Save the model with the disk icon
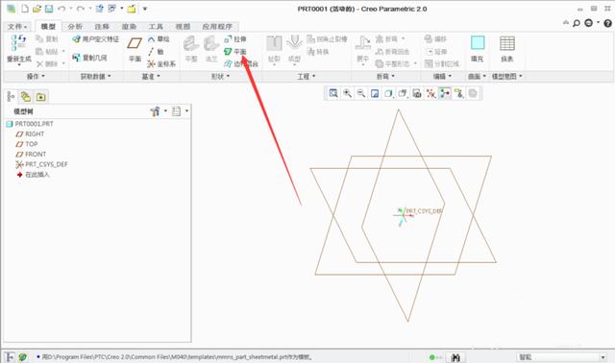Image resolution: width=615 pixels, height=363 pixels. click(x=49, y=9)
